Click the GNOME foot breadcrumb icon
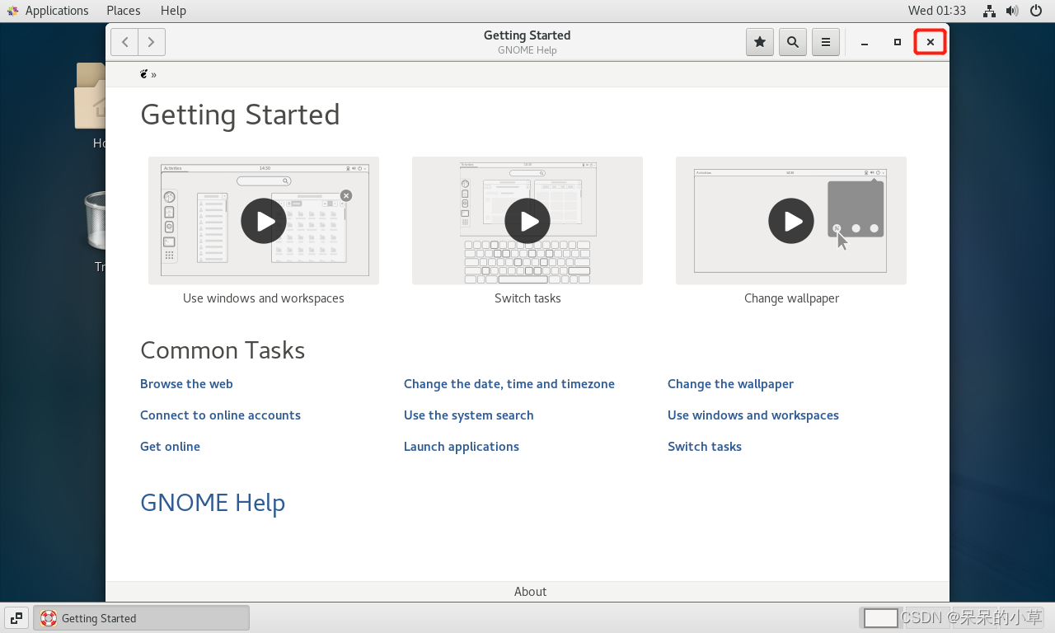Screen dimensions: 1055x633 (x=143, y=73)
